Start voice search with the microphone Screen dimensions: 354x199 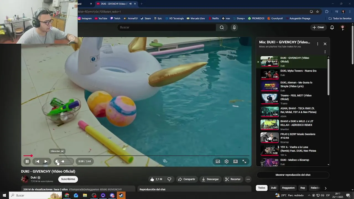click(234, 27)
